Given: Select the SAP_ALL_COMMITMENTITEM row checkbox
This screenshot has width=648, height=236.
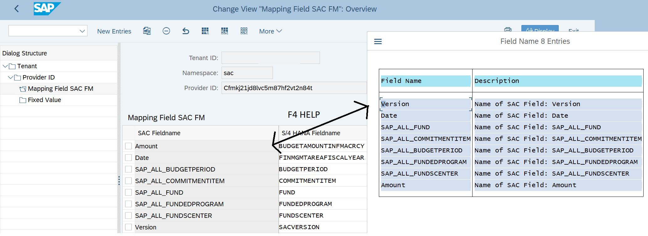Looking at the screenshot, I should [x=128, y=181].
